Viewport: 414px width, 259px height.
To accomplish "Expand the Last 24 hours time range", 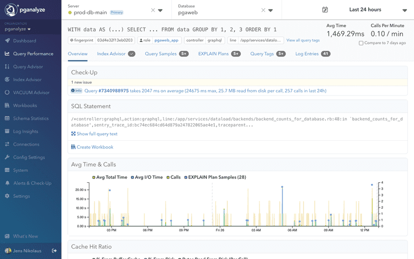I will tap(405, 10).
